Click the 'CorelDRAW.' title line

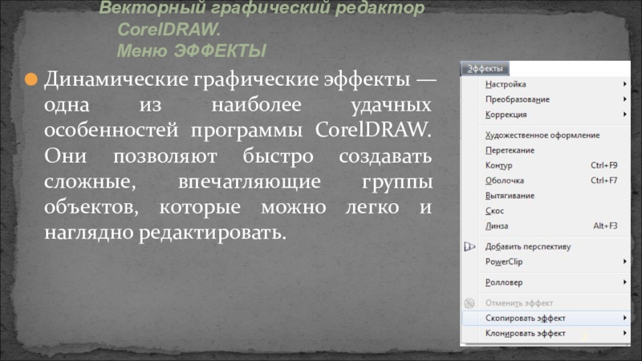coord(169,30)
